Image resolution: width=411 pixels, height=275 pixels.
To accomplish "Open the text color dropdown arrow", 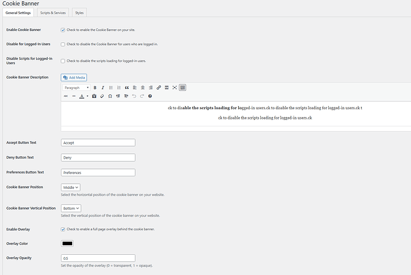I will (88, 96).
